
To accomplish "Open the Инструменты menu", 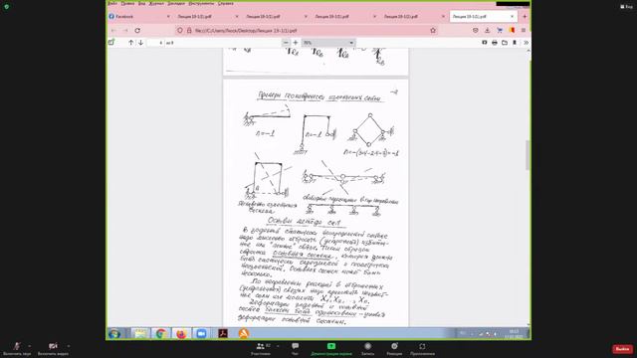I will 201,3.
